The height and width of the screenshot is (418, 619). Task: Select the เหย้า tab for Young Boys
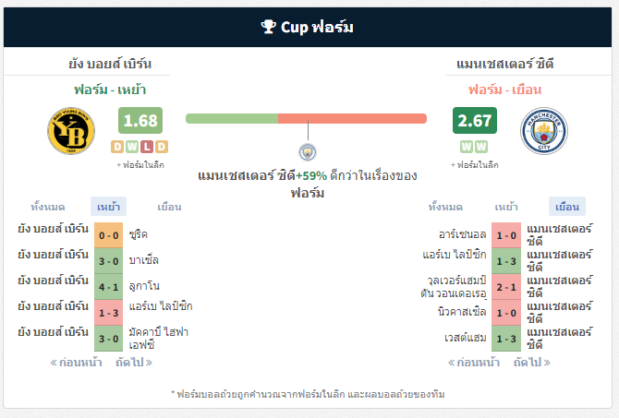109,207
